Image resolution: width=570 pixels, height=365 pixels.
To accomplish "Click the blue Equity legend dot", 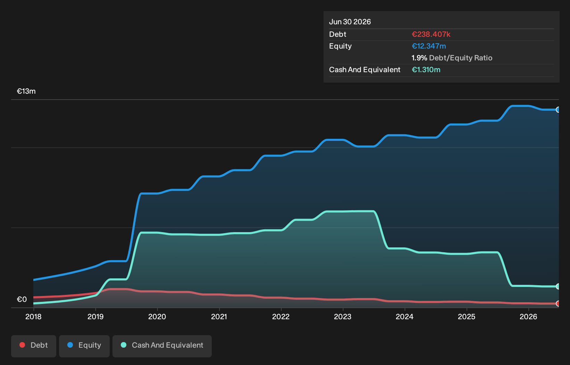I will click(70, 345).
